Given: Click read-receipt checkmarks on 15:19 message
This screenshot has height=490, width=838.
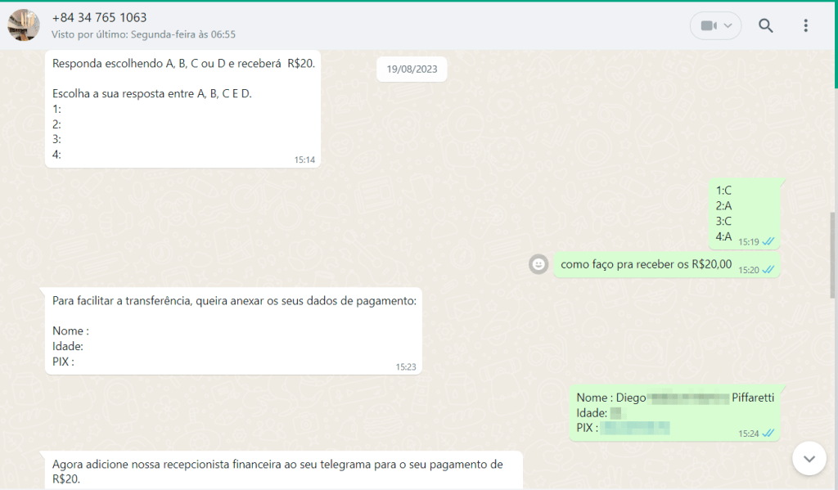Looking at the screenshot, I should pos(768,241).
